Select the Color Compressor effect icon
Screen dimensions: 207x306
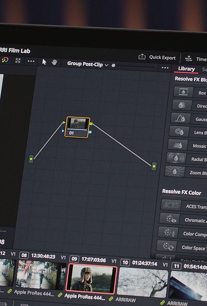pos(168,233)
